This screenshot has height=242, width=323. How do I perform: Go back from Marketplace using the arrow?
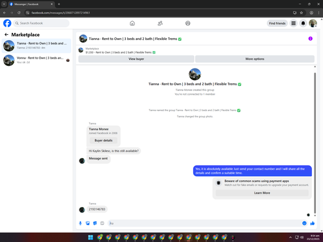6,35
